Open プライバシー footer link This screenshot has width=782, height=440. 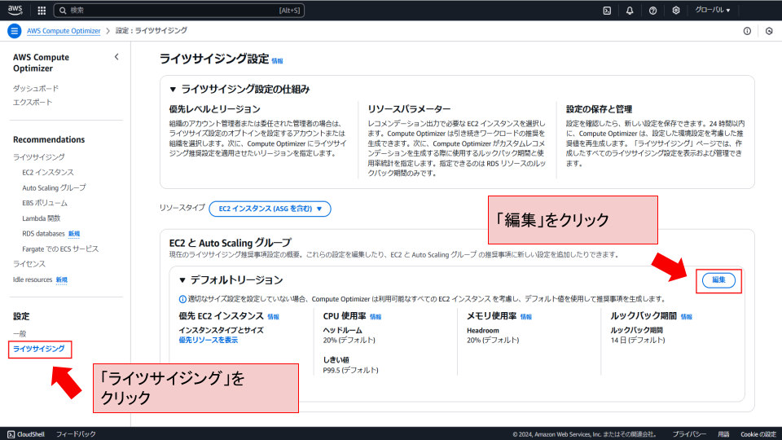[x=689, y=434]
